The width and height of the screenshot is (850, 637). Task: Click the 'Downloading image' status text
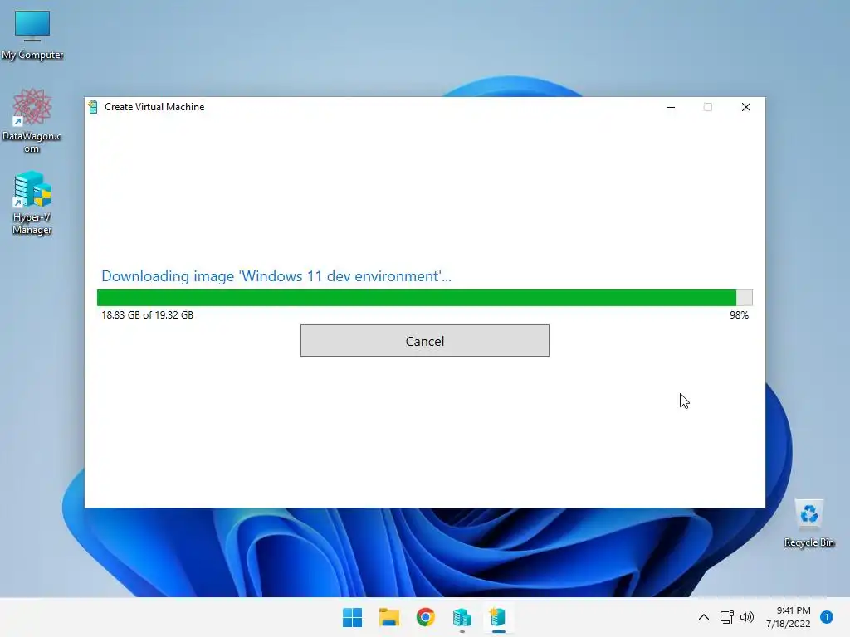coord(276,276)
